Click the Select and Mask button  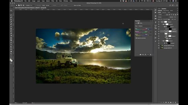pyautogui.click(x=77, y=5)
